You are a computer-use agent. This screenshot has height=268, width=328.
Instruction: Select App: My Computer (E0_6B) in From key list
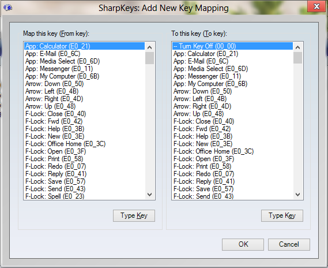(x=85, y=76)
